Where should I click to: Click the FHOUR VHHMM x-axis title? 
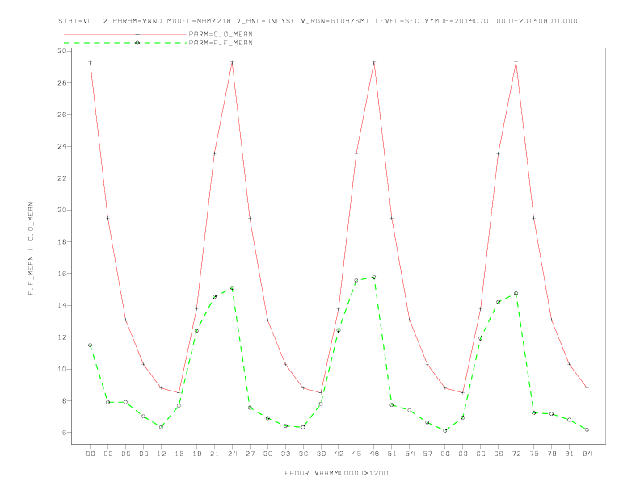[336, 473]
